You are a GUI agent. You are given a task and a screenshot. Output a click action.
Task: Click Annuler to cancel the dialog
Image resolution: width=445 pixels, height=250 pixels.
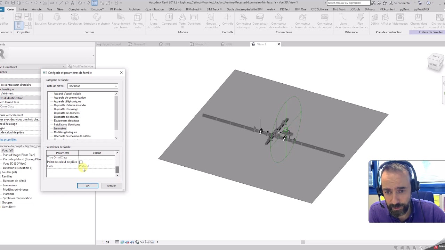click(x=111, y=186)
